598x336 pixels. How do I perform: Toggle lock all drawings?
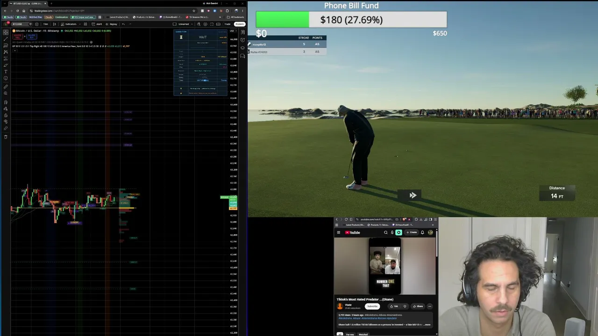[6, 115]
